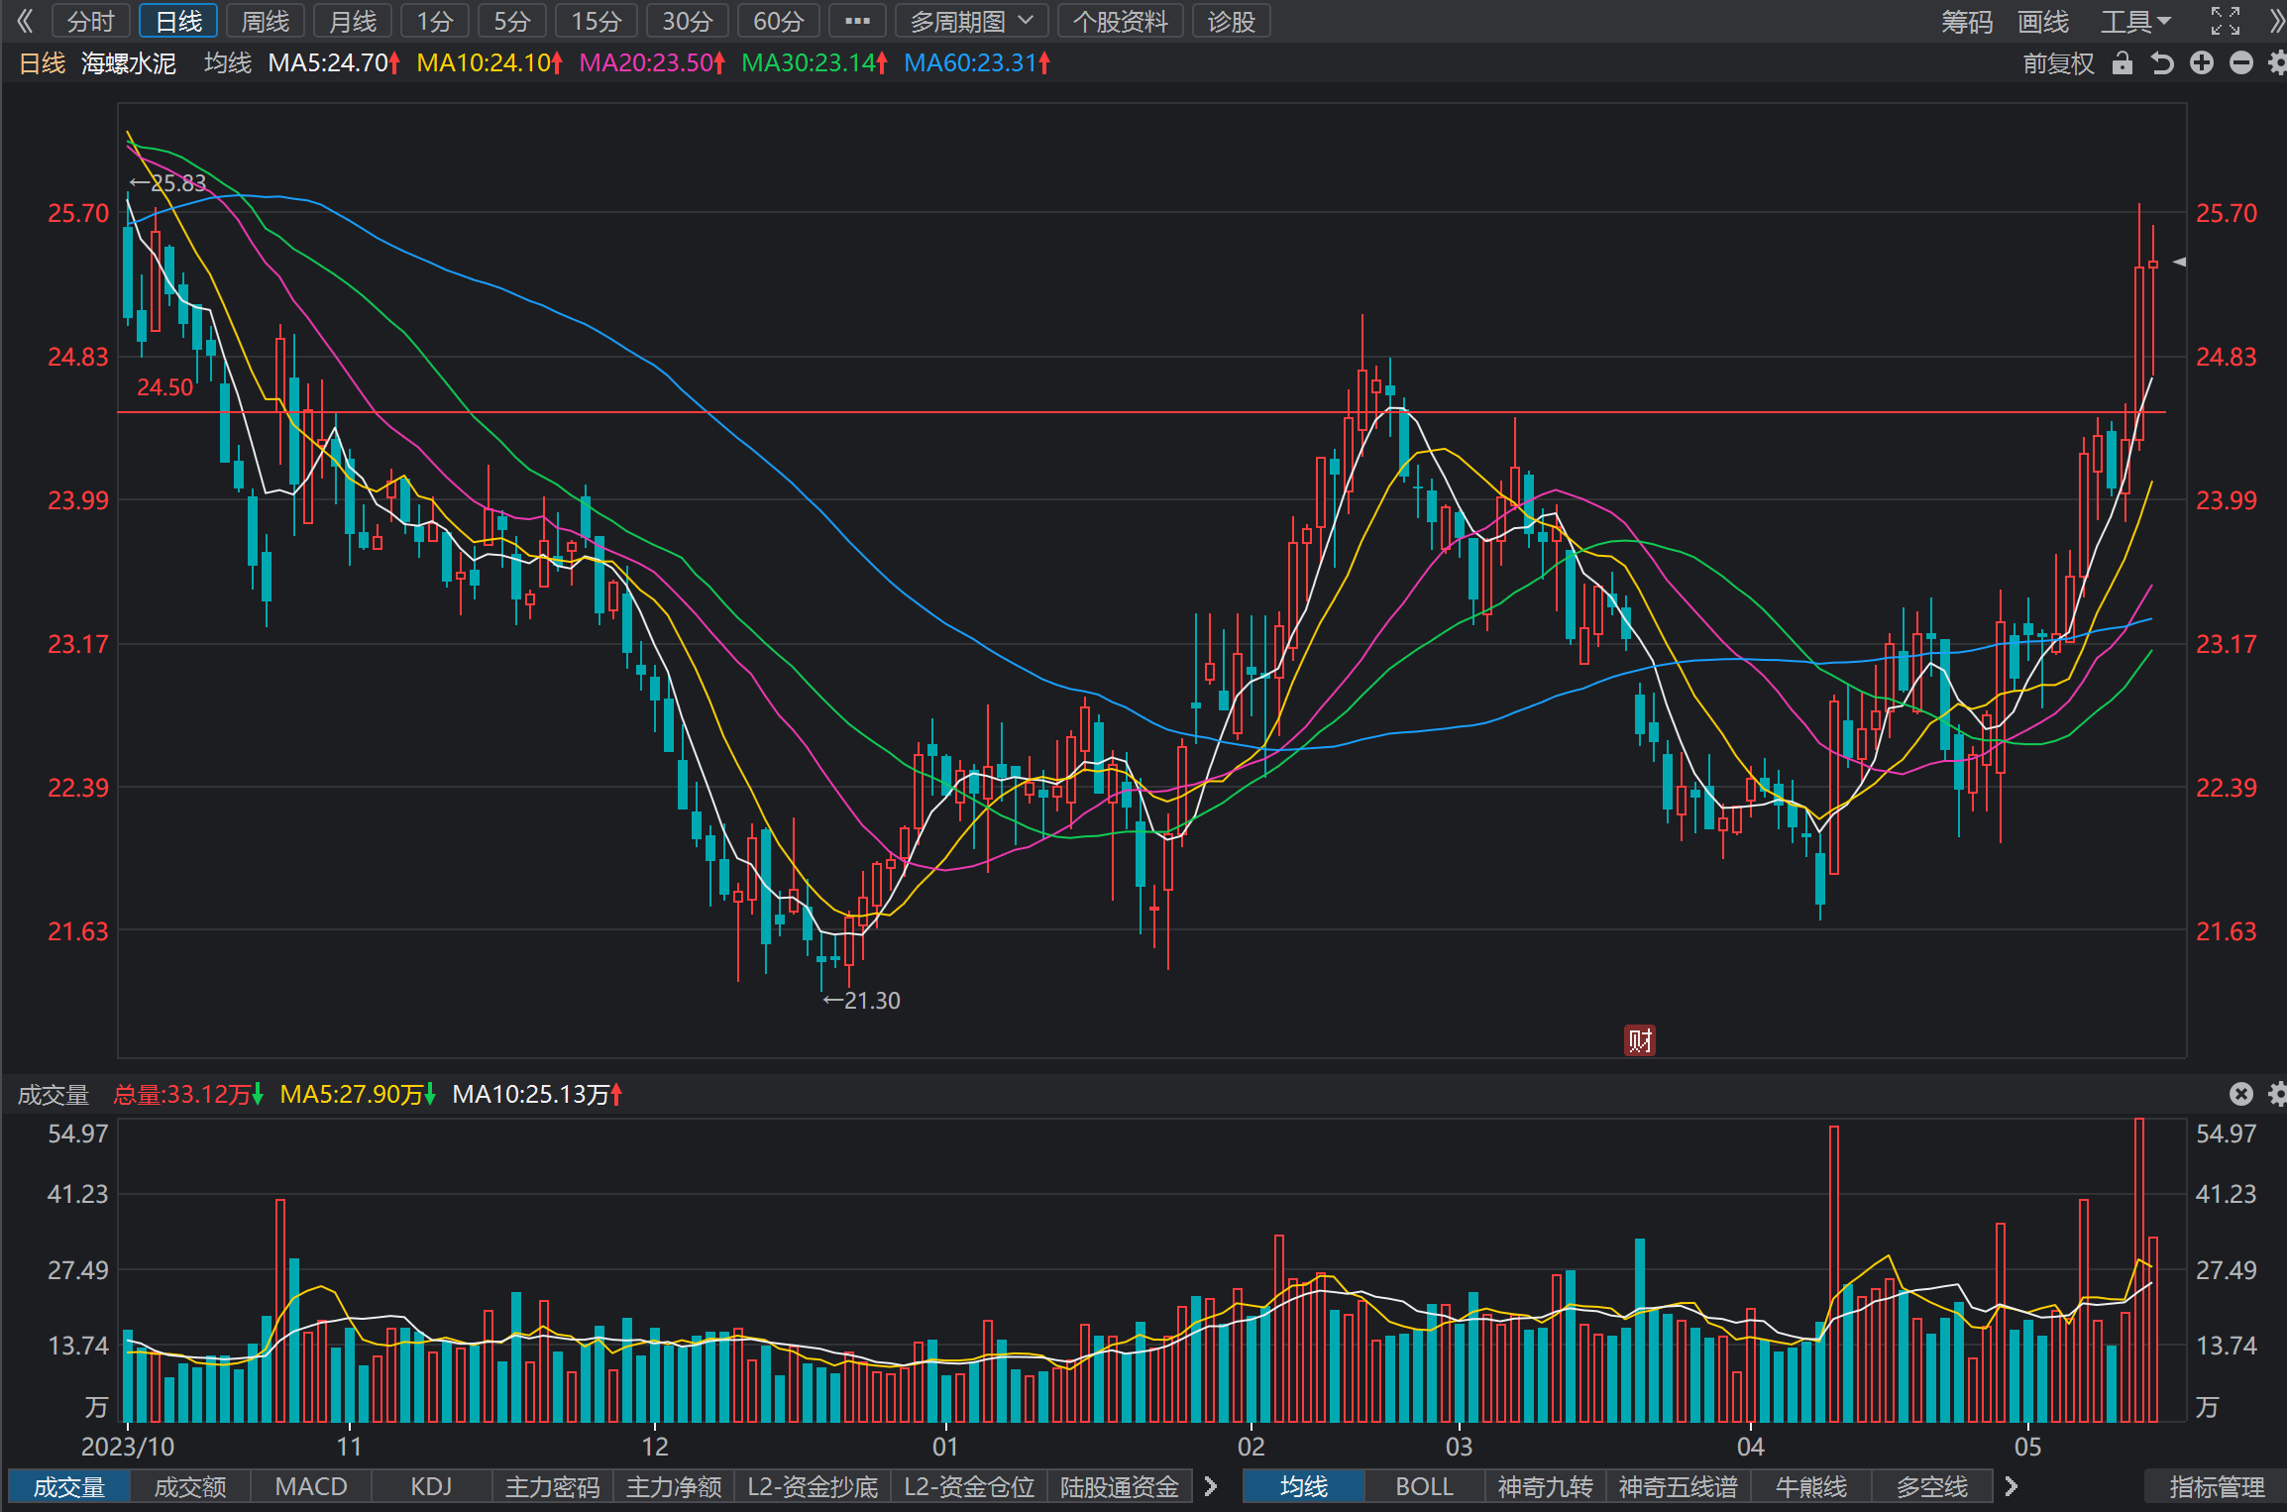This screenshot has height=1512, width=2287.
Task: Click the lock icon next to 前复权
Action: click(2122, 63)
